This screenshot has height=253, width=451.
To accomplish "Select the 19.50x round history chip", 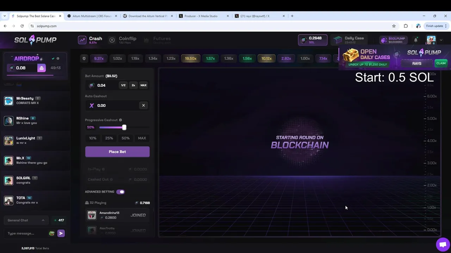I will (x=191, y=58).
